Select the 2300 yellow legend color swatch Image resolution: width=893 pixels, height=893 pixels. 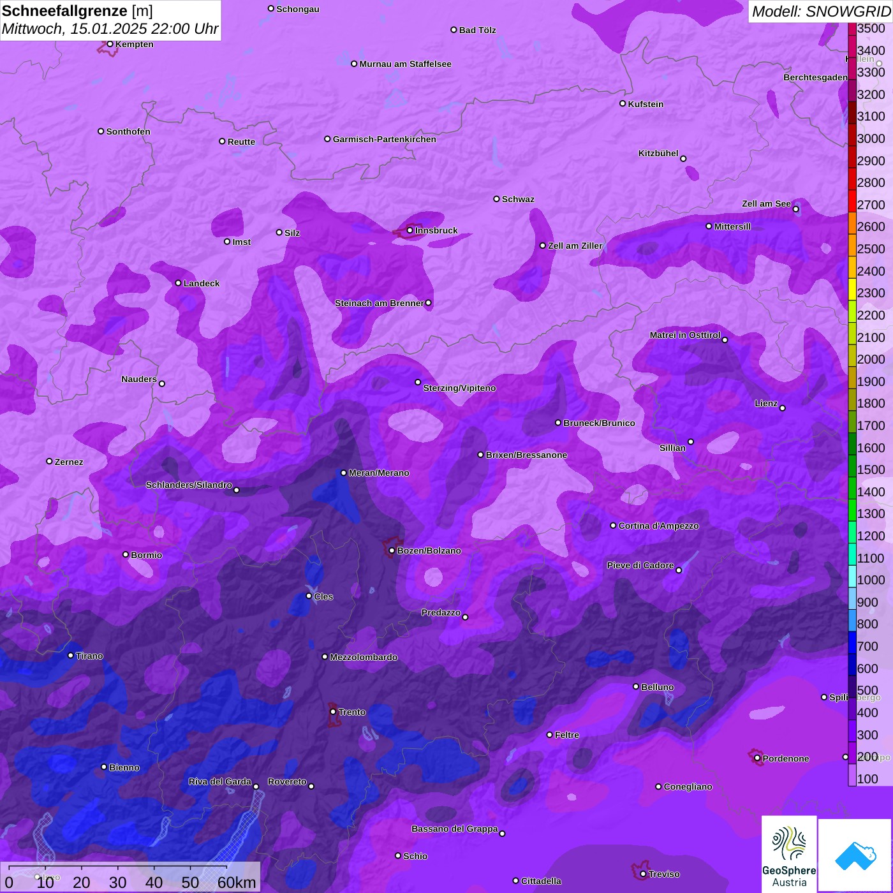click(x=852, y=289)
